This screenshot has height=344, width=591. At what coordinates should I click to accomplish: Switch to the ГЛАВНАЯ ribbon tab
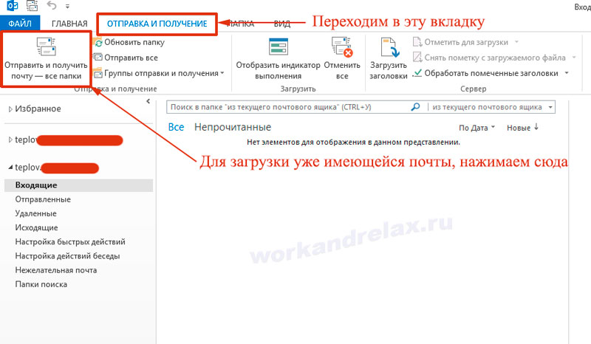point(69,24)
